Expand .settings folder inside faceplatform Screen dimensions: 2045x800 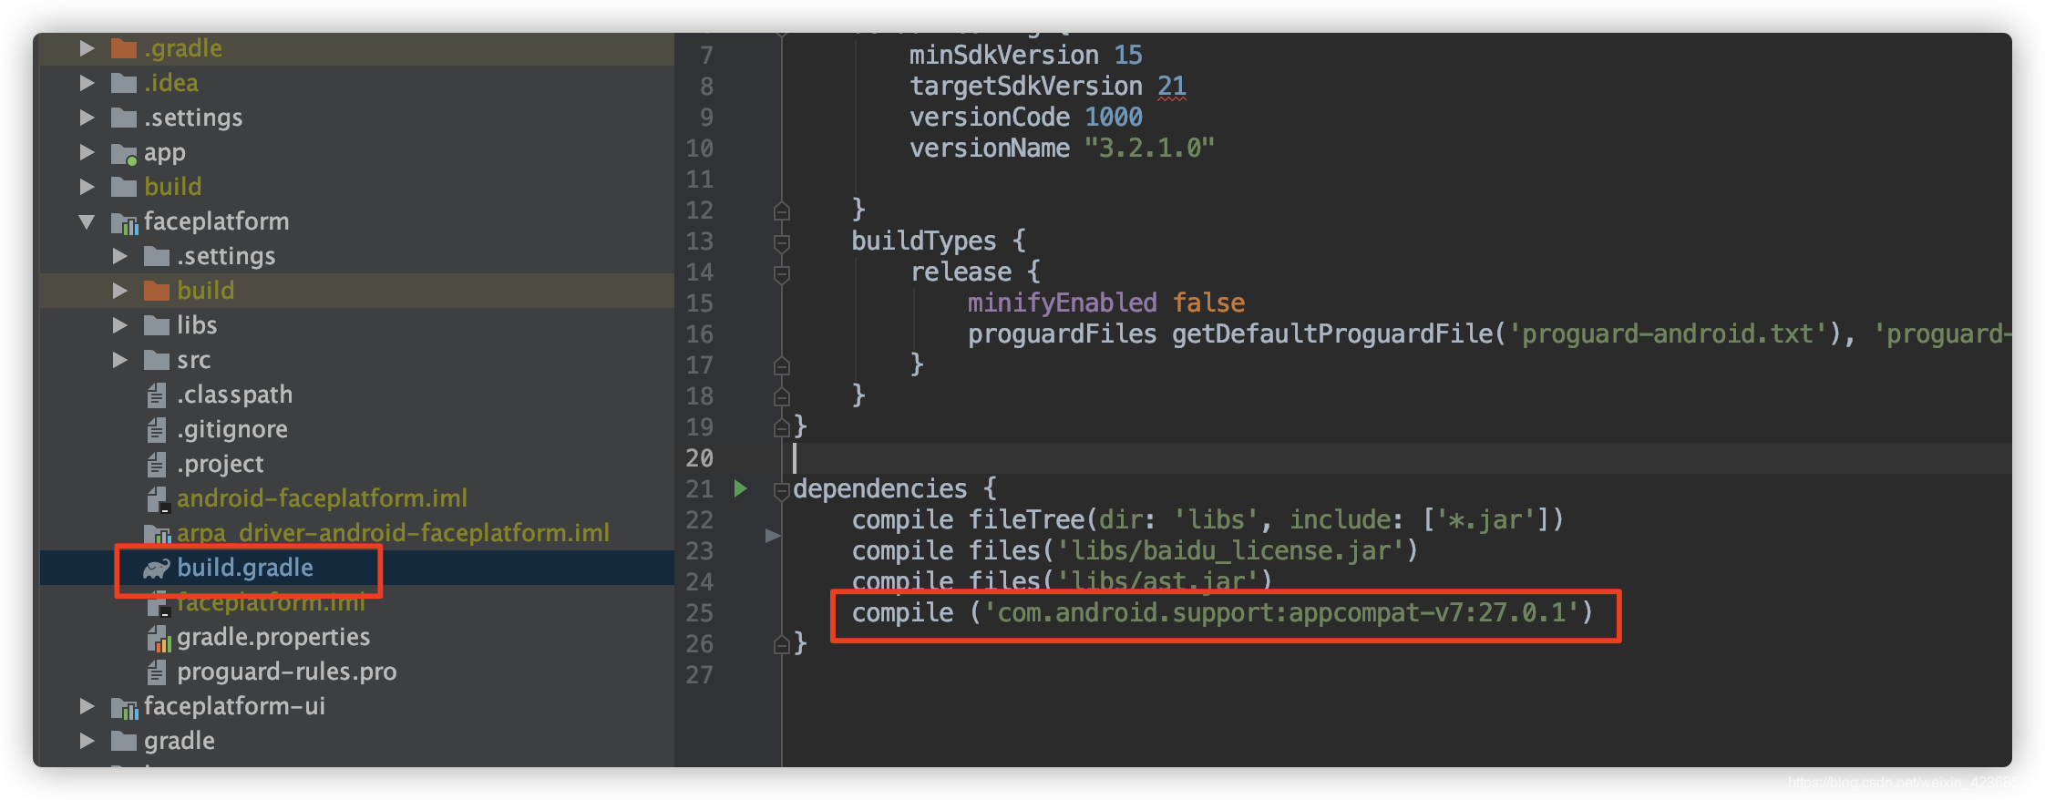click(119, 256)
